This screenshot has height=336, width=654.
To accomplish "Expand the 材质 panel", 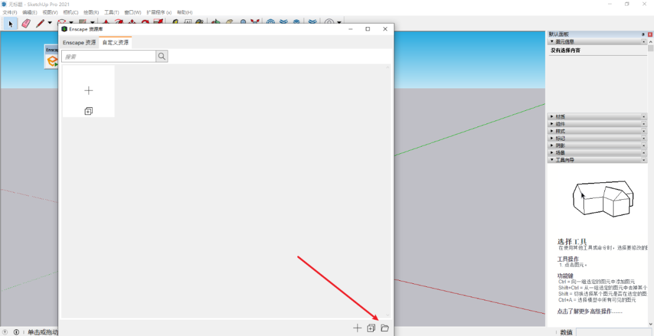I will [x=560, y=116].
